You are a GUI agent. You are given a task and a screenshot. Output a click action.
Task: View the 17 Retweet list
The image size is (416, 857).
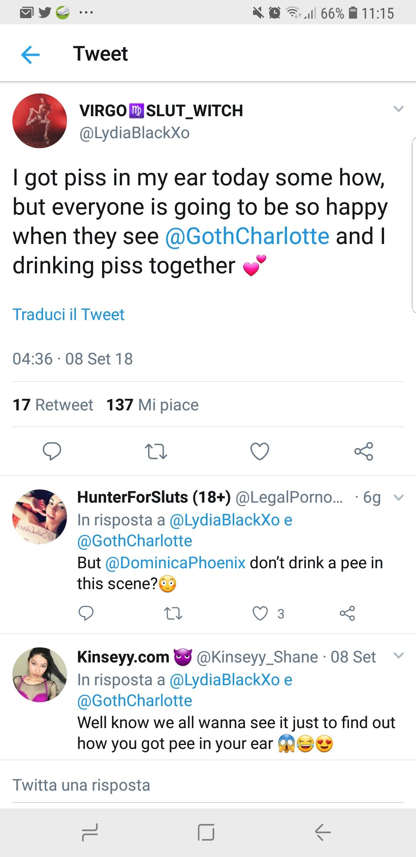[x=53, y=405]
